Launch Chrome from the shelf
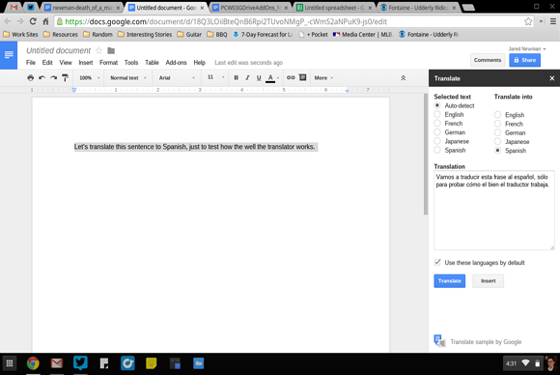This screenshot has height=375, width=560. point(33,363)
